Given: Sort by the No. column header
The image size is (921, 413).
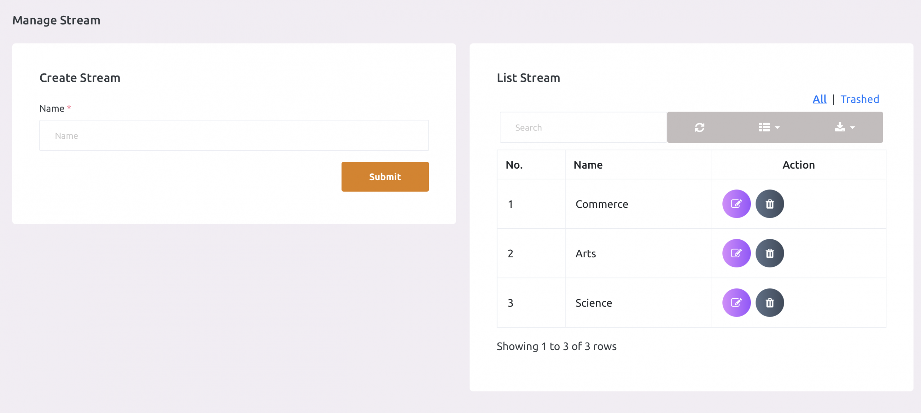Looking at the screenshot, I should click(x=514, y=165).
